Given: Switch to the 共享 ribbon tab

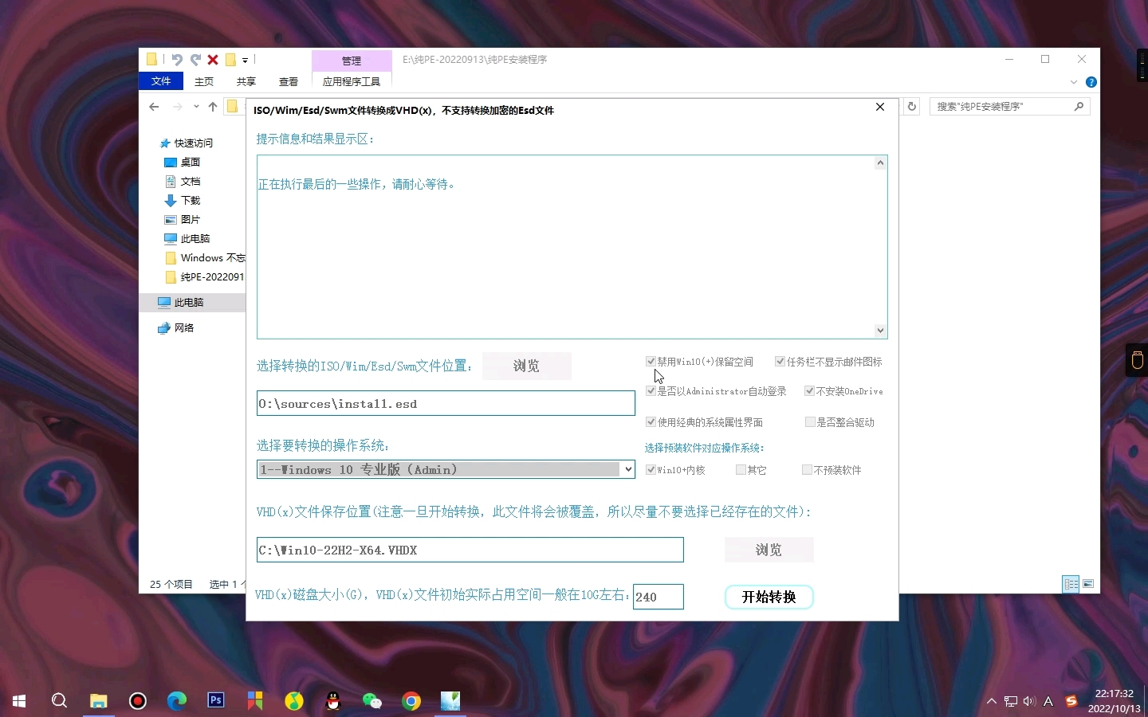Looking at the screenshot, I should [246, 82].
